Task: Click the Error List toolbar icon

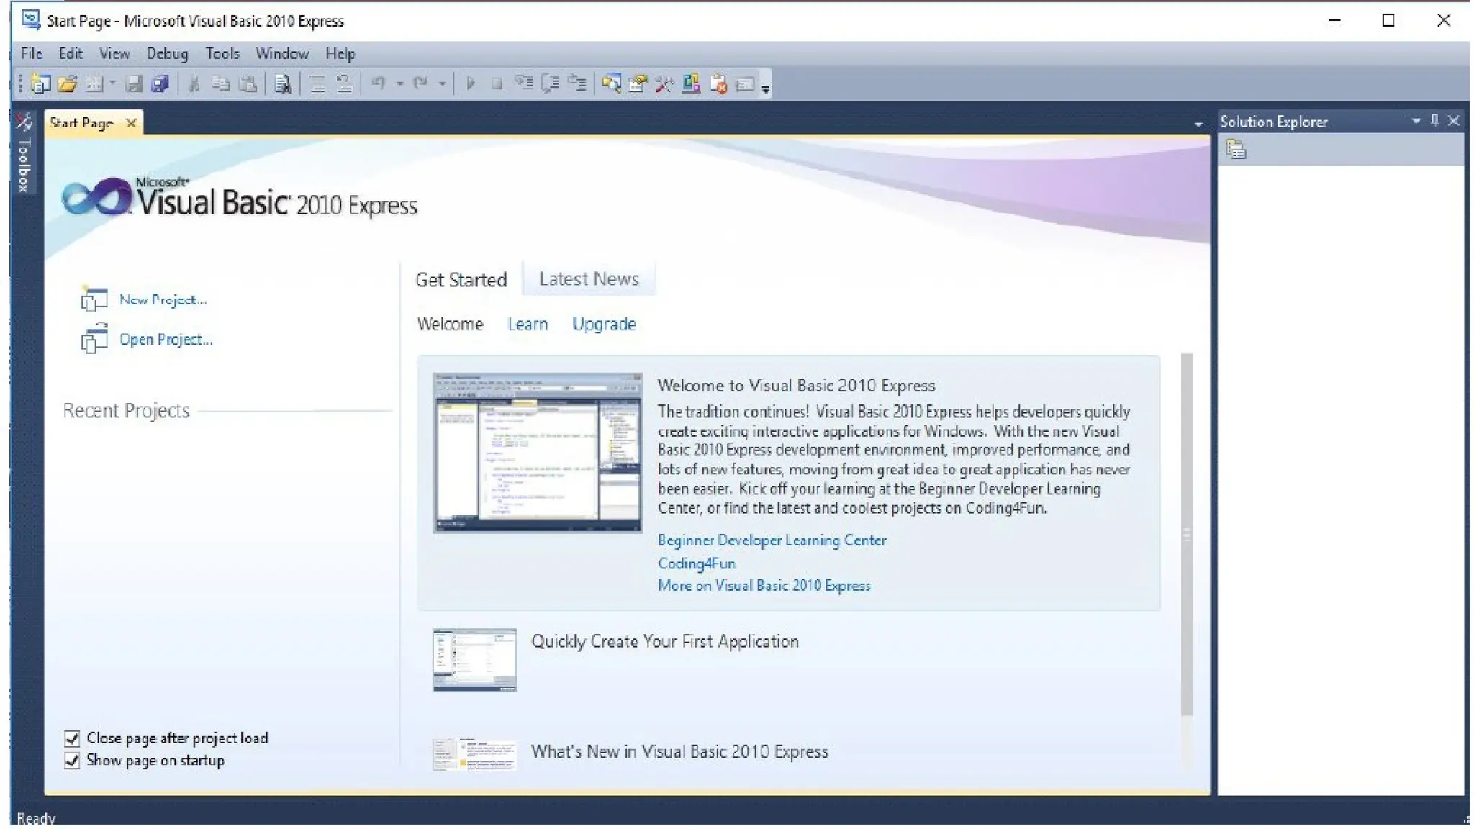Action: click(718, 84)
